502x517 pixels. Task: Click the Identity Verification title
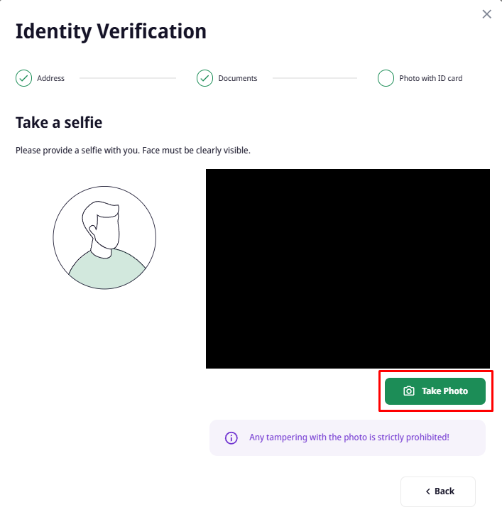click(x=111, y=31)
